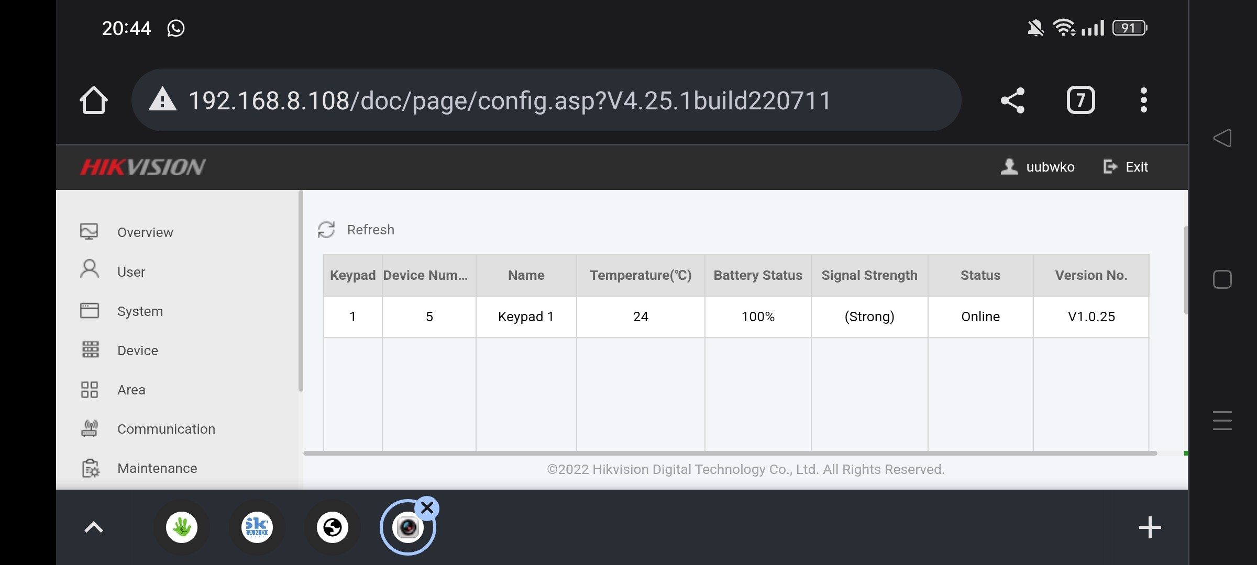
Task: Tap the camera app floating bubble
Action: pos(408,527)
